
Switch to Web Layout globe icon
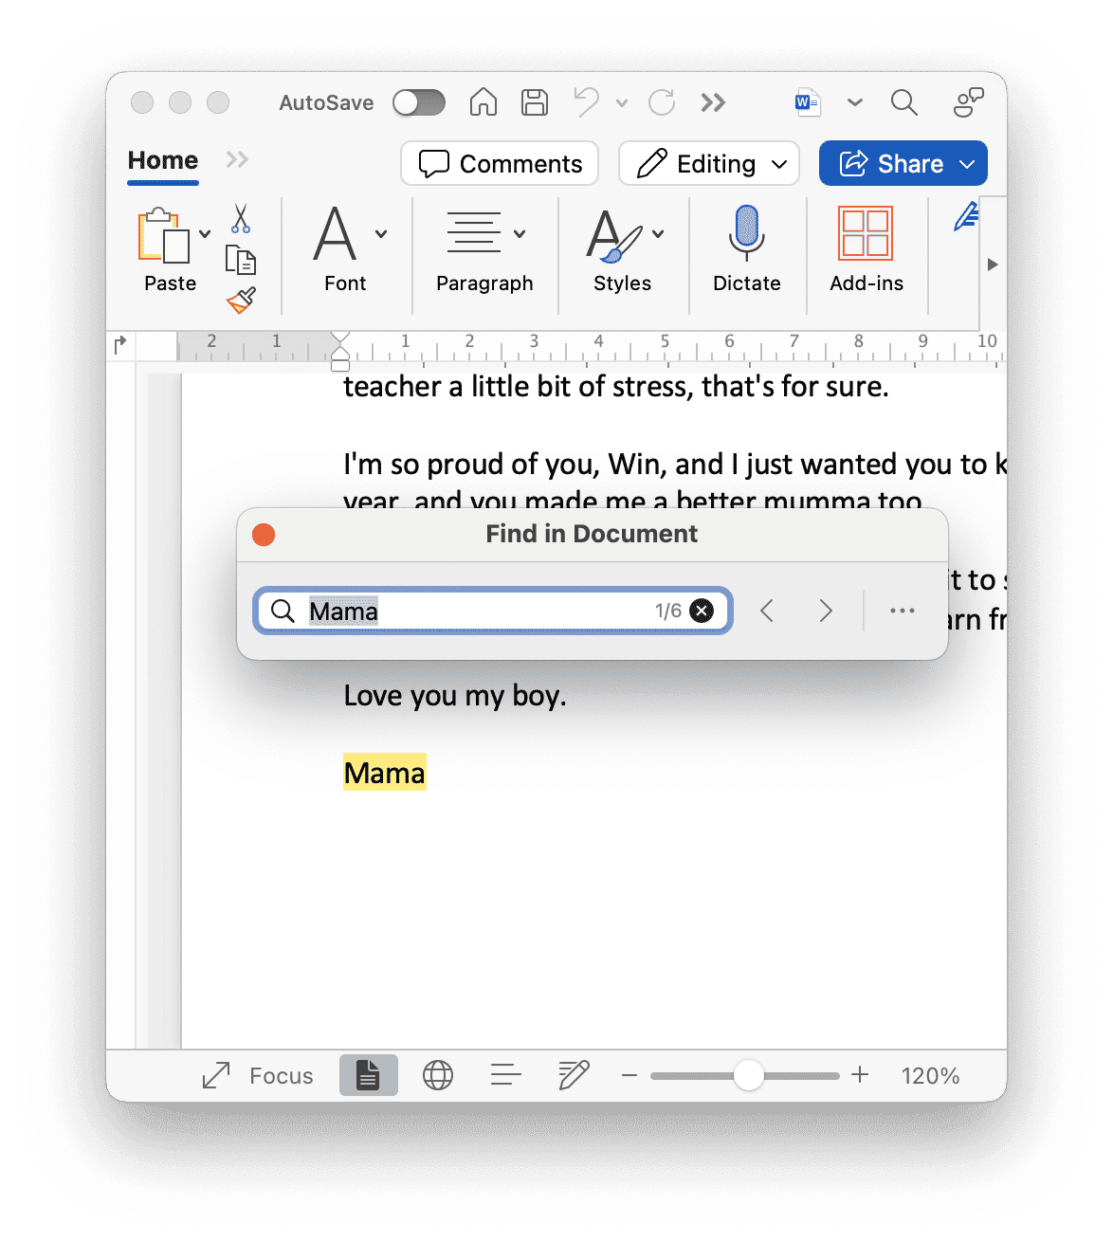437,1075
